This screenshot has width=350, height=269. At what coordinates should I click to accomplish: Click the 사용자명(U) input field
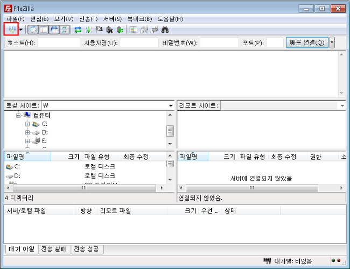coord(139,43)
